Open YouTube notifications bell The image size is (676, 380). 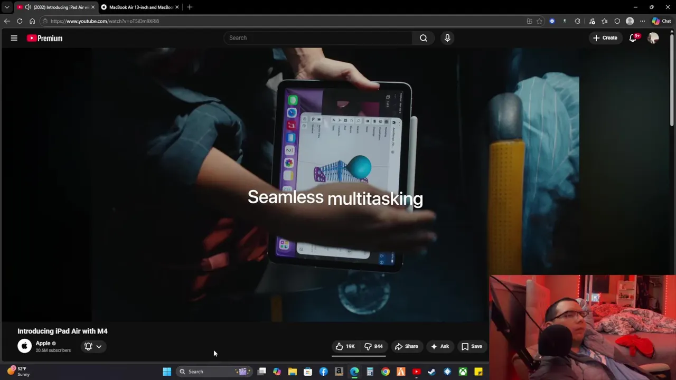[633, 38]
